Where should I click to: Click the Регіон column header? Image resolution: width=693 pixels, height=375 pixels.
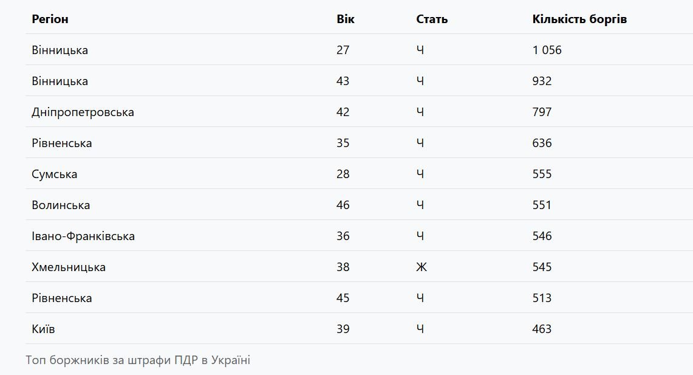[x=50, y=19]
